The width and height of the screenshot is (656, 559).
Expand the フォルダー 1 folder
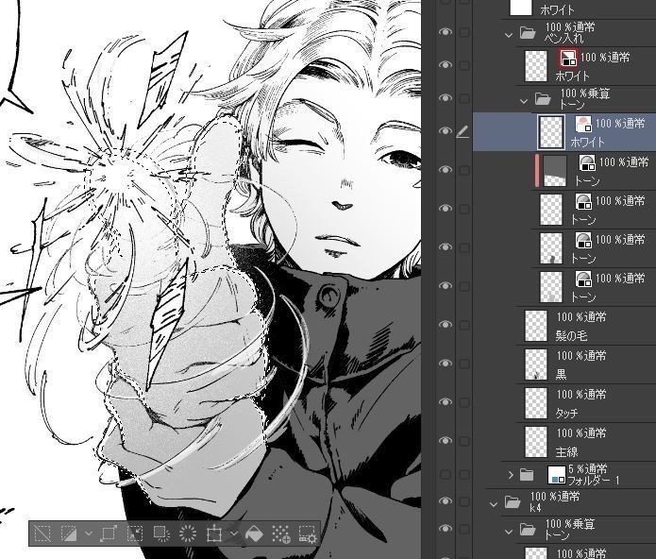(x=511, y=475)
